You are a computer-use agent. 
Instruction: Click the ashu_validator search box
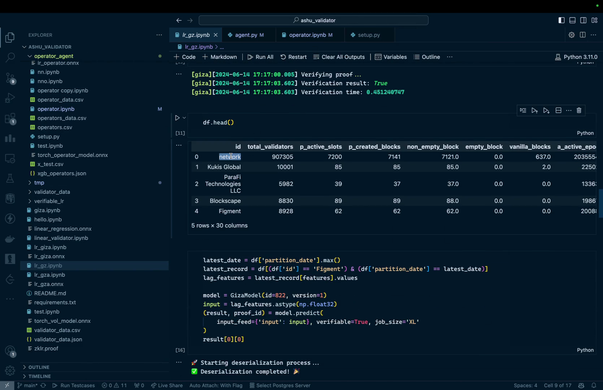[x=313, y=21]
